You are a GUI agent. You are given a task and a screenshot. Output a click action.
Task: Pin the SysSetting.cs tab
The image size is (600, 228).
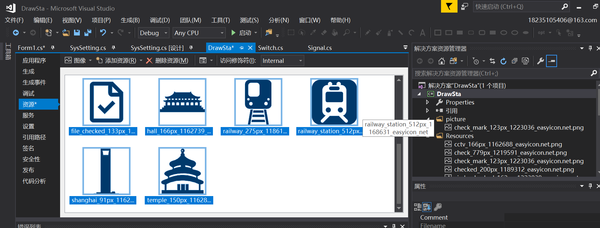113,48
